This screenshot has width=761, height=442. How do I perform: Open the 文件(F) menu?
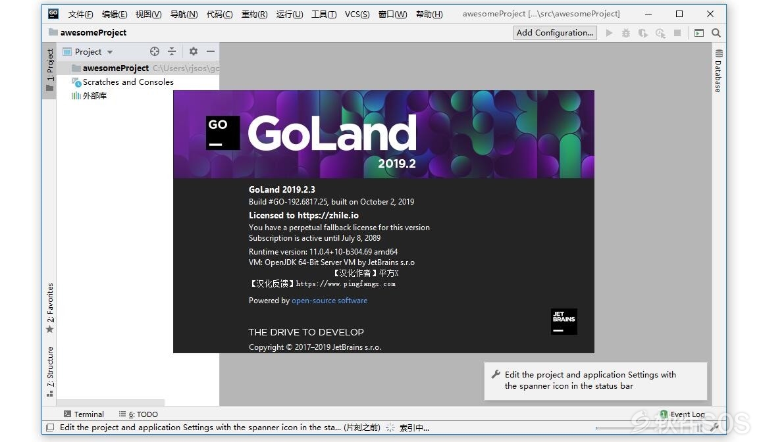tap(80, 14)
